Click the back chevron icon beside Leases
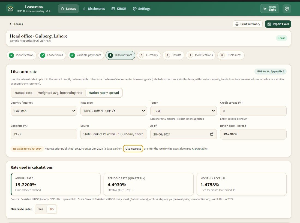The width and height of the screenshot is (300, 223). [x=10, y=24]
